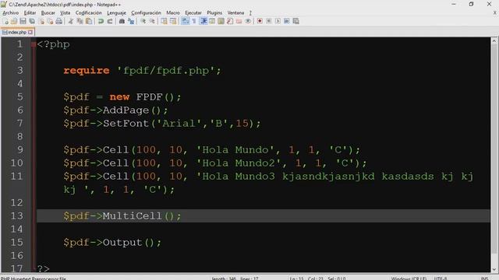Click the Print toolbar icon

pyautogui.click(x=59, y=21)
